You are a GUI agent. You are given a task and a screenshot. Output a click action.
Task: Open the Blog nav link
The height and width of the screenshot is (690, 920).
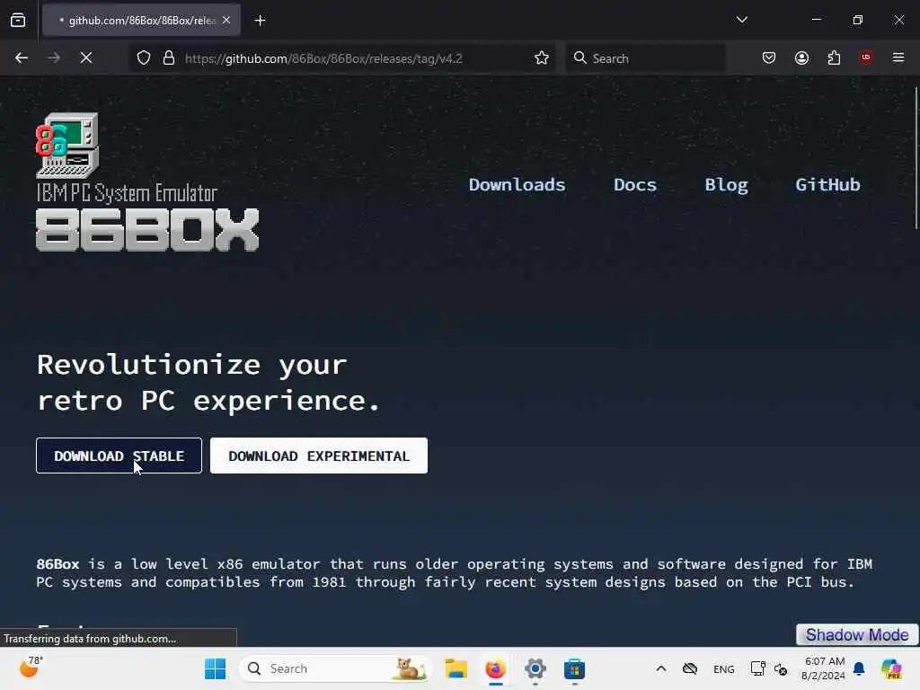tap(726, 185)
